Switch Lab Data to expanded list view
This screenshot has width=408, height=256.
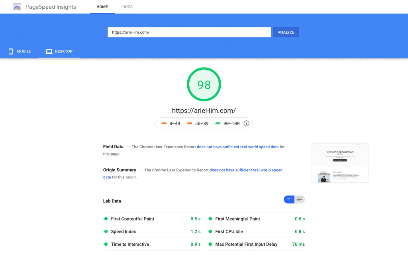pos(299,200)
